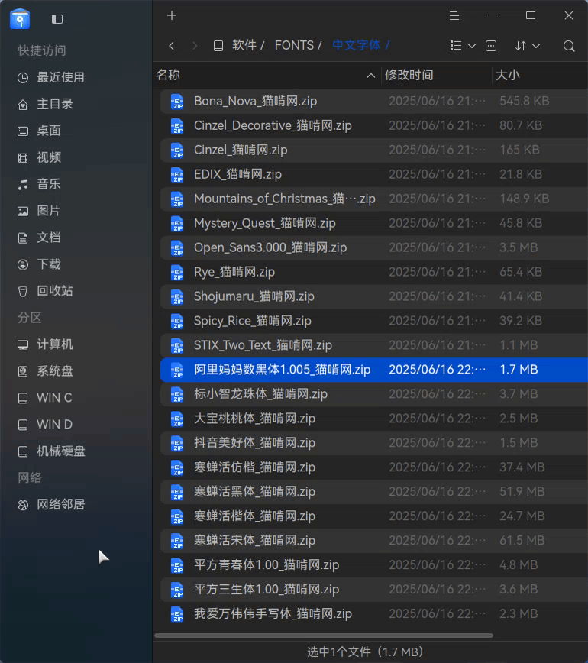Click the network icon beside 网络邻居
The width and height of the screenshot is (588, 663).
pyautogui.click(x=23, y=505)
